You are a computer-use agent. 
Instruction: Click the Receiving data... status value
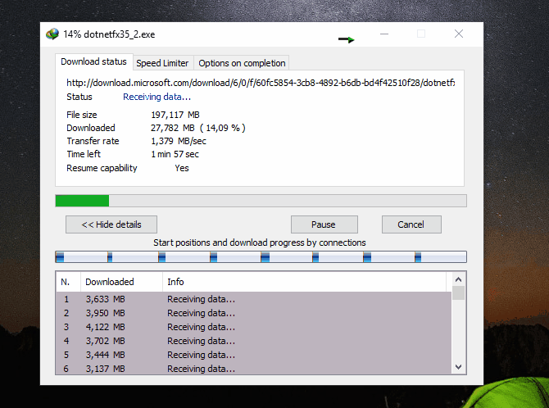[x=157, y=97]
